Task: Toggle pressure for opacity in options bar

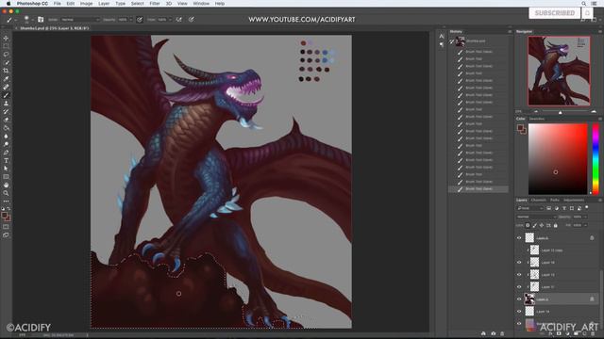Action: pos(140,19)
